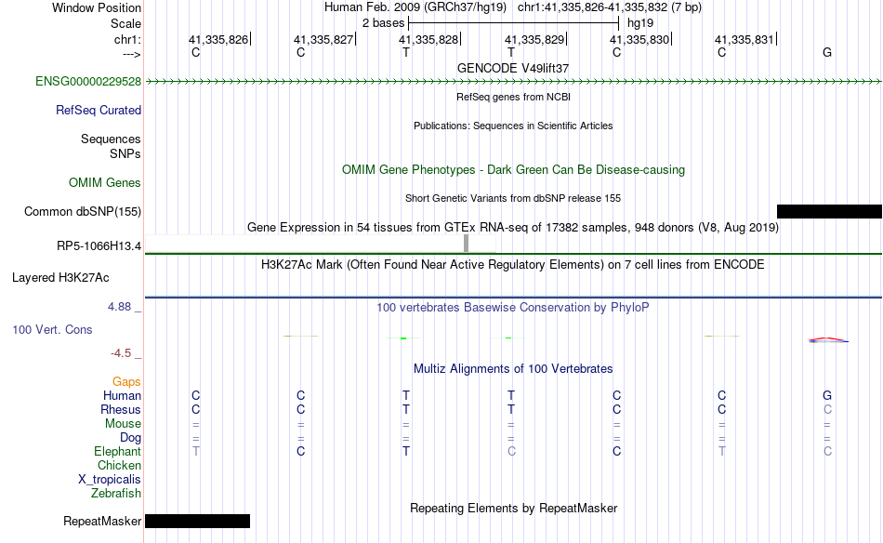Click the 41,335,827 ruler coordinate

(x=323, y=39)
